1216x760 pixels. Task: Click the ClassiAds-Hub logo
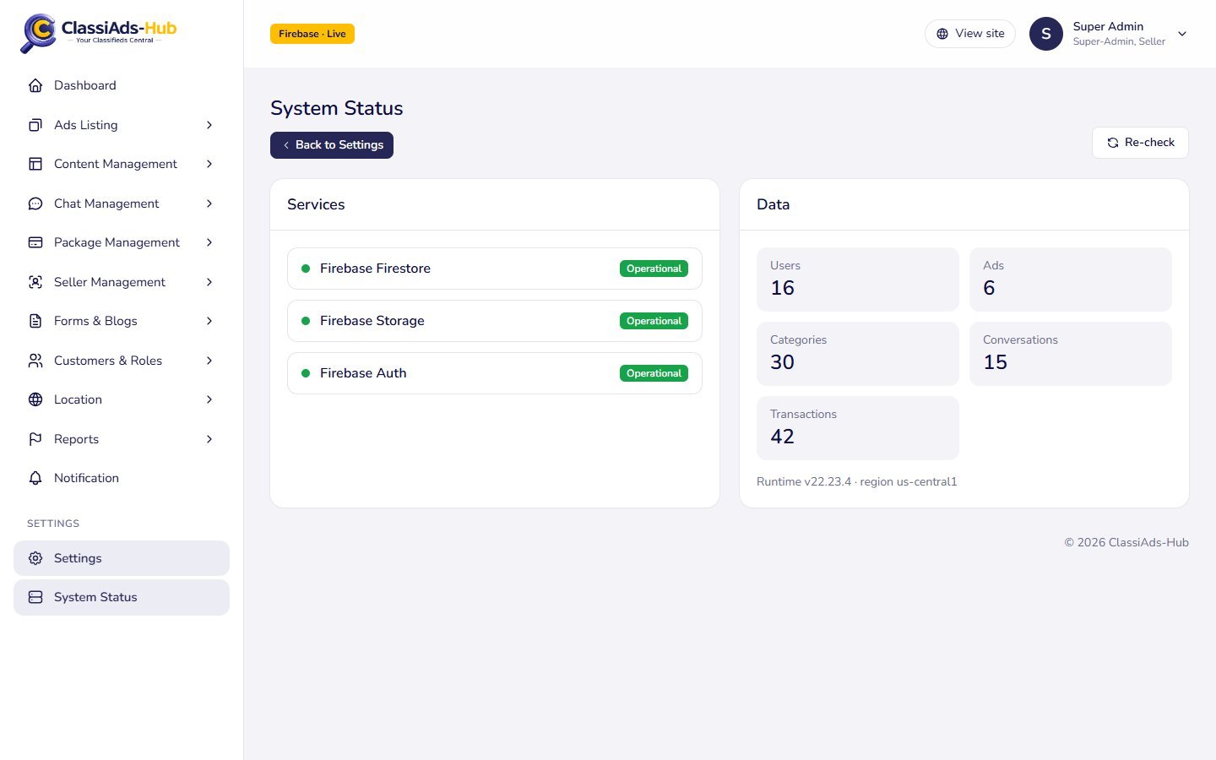click(x=98, y=34)
